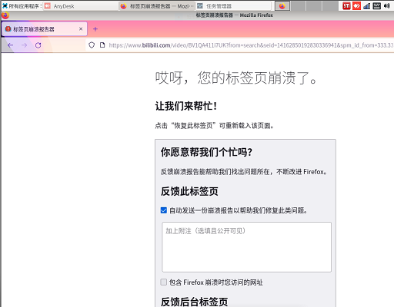Select the 标签页崩溃报告器 browser tab
The width and height of the screenshot is (394, 307).
click(45, 29)
